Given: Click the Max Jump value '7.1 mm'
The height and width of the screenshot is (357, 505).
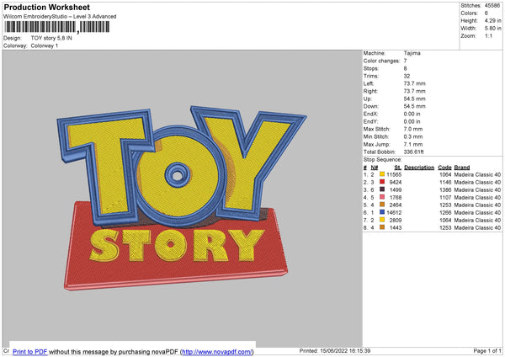Looking at the screenshot, I should pyautogui.click(x=413, y=144).
